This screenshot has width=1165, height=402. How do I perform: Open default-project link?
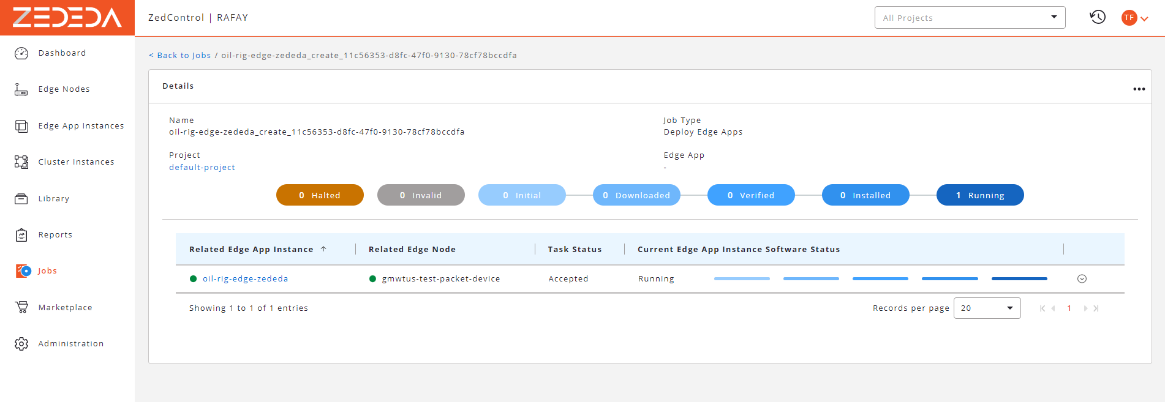202,168
